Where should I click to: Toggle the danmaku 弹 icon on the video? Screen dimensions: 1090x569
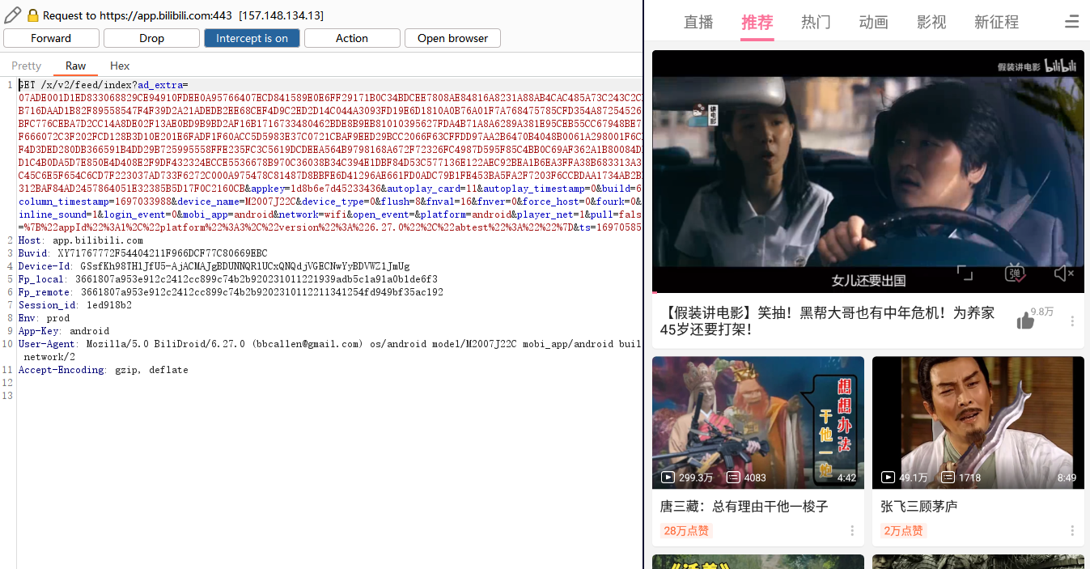pos(1015,273)
